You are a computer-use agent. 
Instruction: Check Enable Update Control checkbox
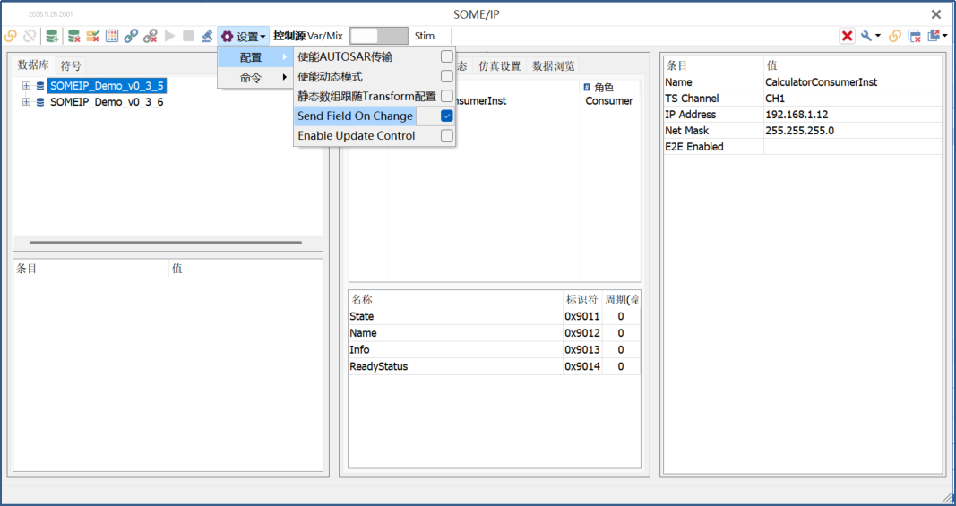447,135
